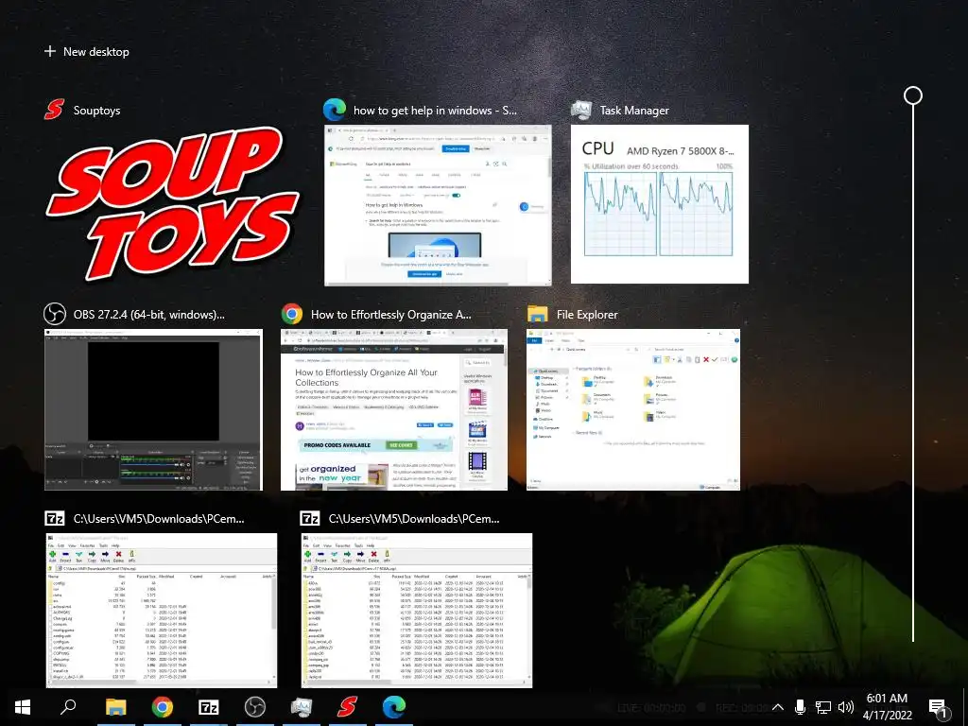Click the folder icon beside the File Explorer title
This screenshot has height=726, width=968.
click(538, 314)
